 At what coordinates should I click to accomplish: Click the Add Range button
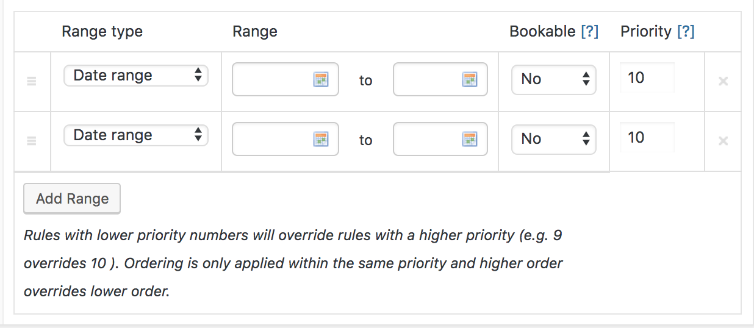[x=72, y=199]
